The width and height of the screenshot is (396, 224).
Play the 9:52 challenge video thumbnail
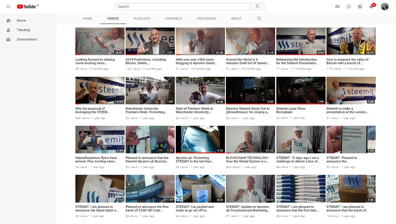tap(301, 140)
